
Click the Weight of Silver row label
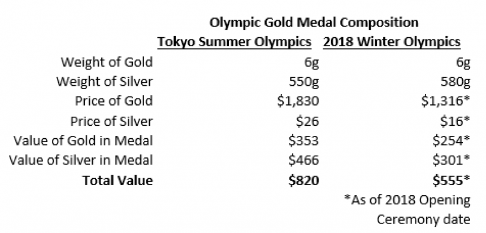pyautogui.click(x=104, y=82)
